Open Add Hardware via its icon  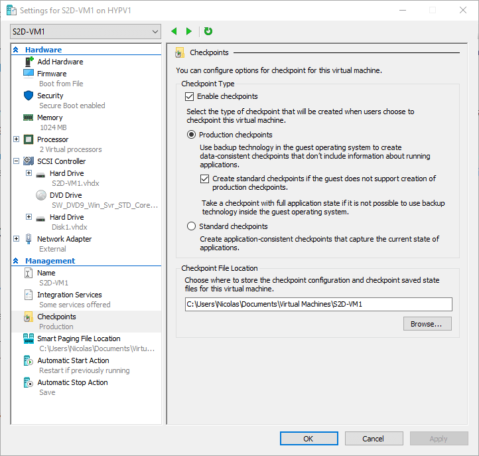pyautogui.click(x=29, y=62)
